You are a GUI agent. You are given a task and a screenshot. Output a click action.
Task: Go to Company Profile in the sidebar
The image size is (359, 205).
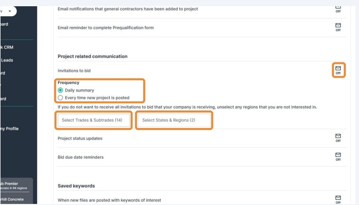pos(9,129)
